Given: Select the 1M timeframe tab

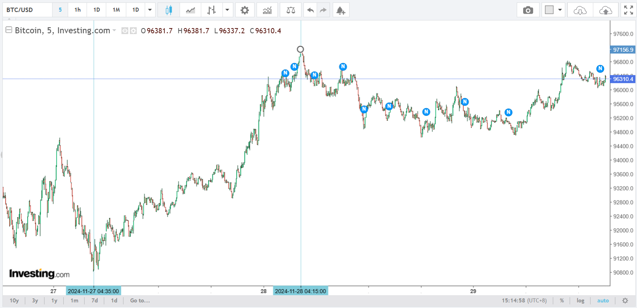Looking at the screenshot, I should (x=116, y=10).
